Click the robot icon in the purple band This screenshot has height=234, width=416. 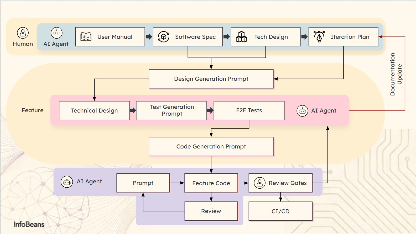pos(67,182)
